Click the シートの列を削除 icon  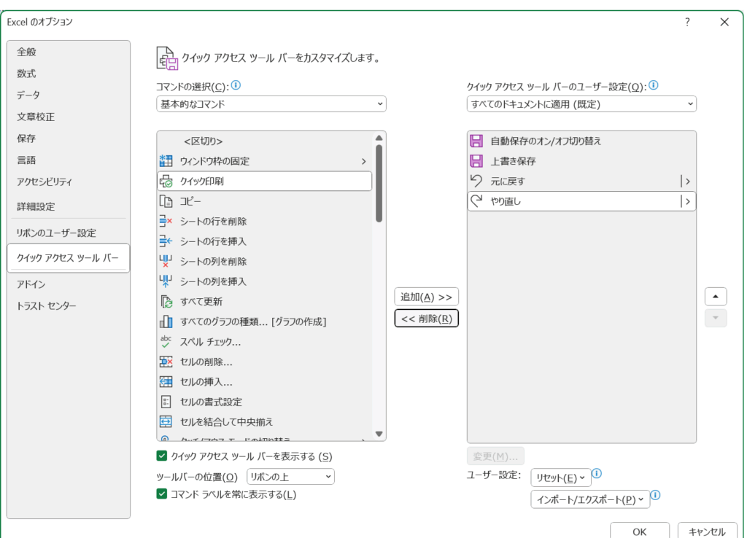166,262
